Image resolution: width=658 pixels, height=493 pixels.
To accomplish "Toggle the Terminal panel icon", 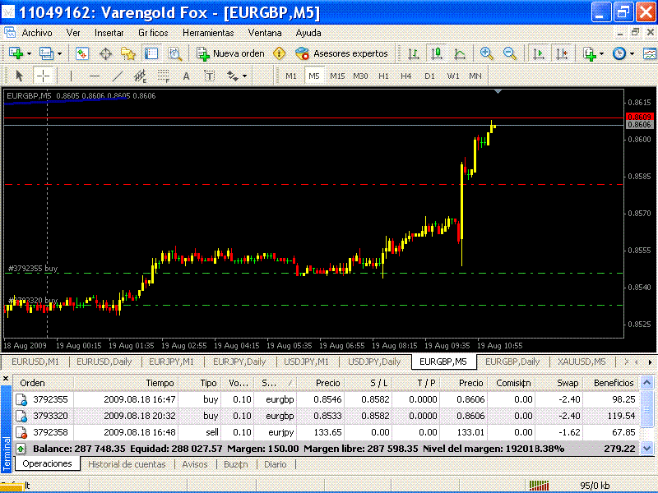I will click(151, 53).
